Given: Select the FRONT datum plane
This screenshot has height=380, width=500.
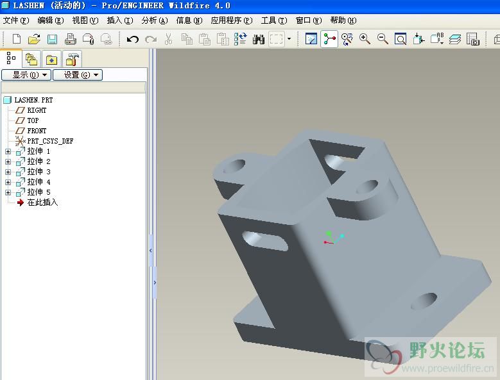Looking at the screenshot, I should 37,131.
